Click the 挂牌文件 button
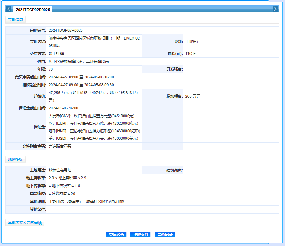Viewport: 285px width, 246px height. 140,235
